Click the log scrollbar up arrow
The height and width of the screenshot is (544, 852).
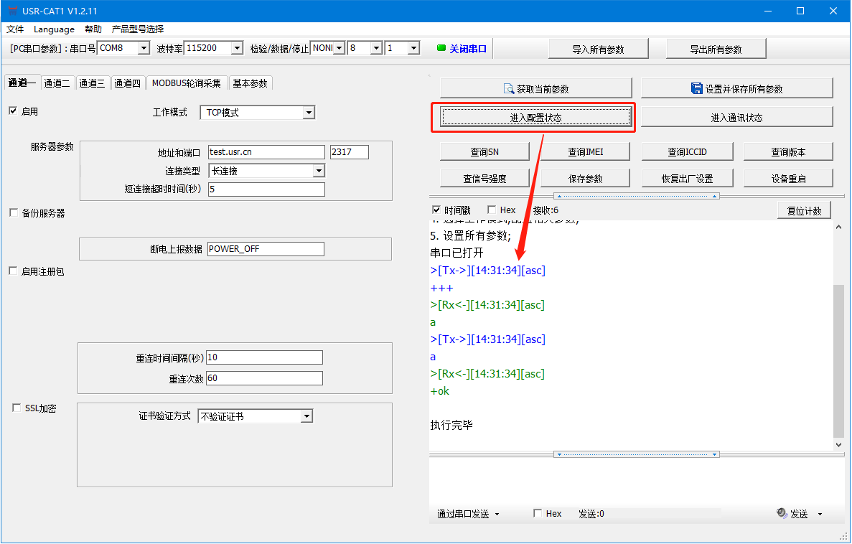(x=838, y=227)
